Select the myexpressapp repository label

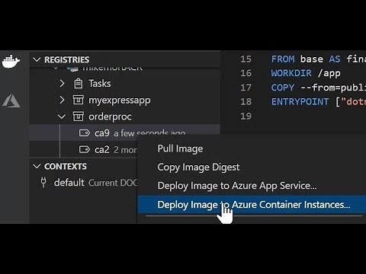[x=119, y=100]
